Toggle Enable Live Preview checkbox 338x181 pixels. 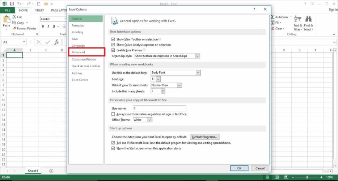113,50
